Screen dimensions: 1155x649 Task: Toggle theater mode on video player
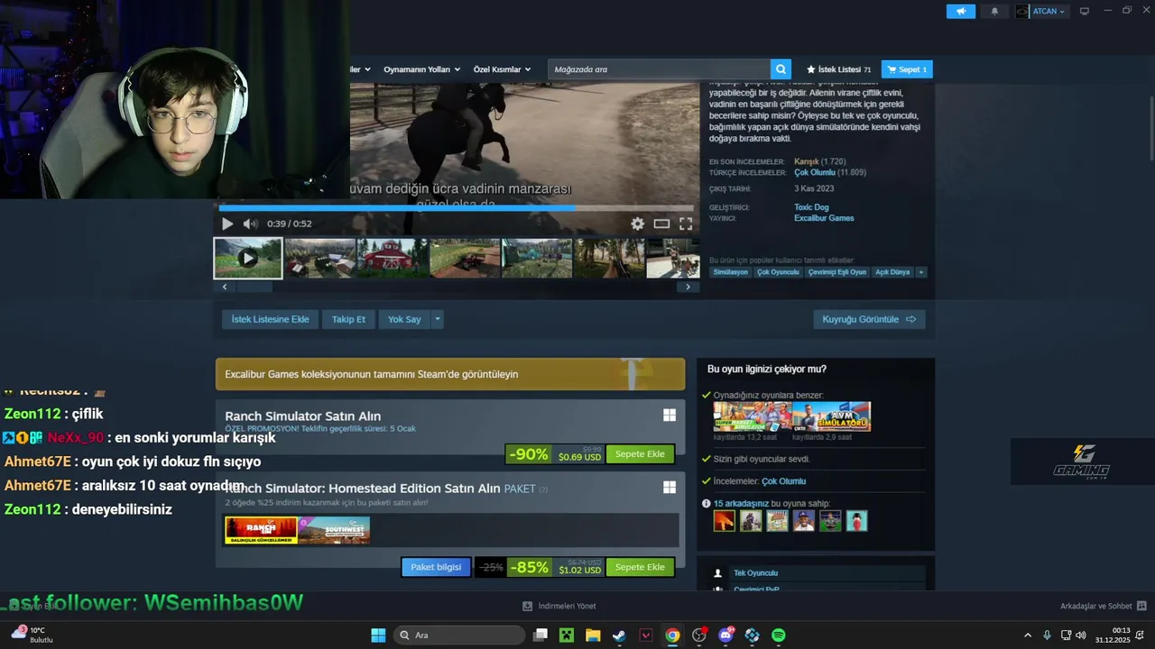(661, 224)
